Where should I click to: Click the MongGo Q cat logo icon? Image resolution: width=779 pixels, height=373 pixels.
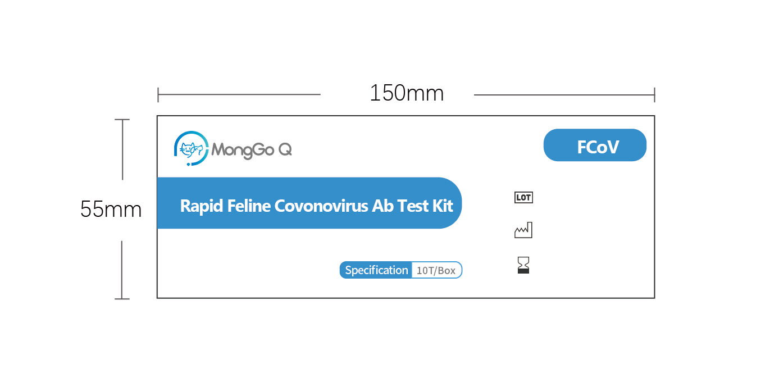click(192, 149)
